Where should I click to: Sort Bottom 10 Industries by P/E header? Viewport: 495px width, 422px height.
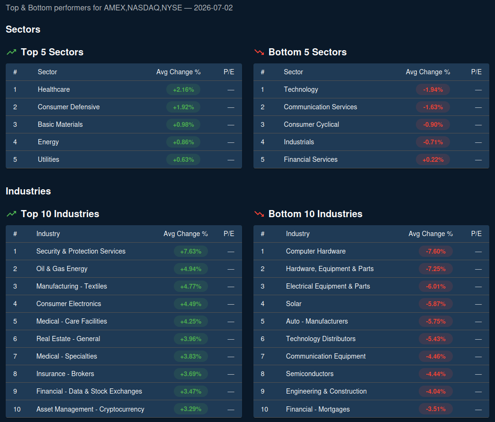click(476, 234)
